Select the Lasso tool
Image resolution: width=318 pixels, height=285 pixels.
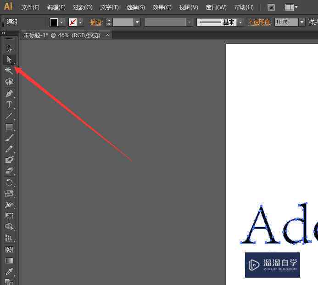(9, 82)
